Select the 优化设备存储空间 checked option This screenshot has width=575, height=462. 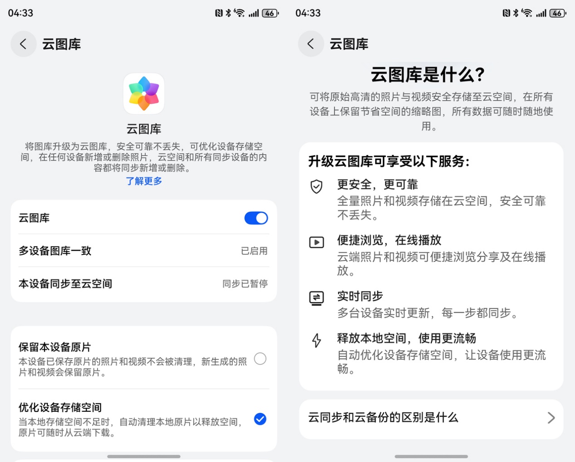pos(260,419)
